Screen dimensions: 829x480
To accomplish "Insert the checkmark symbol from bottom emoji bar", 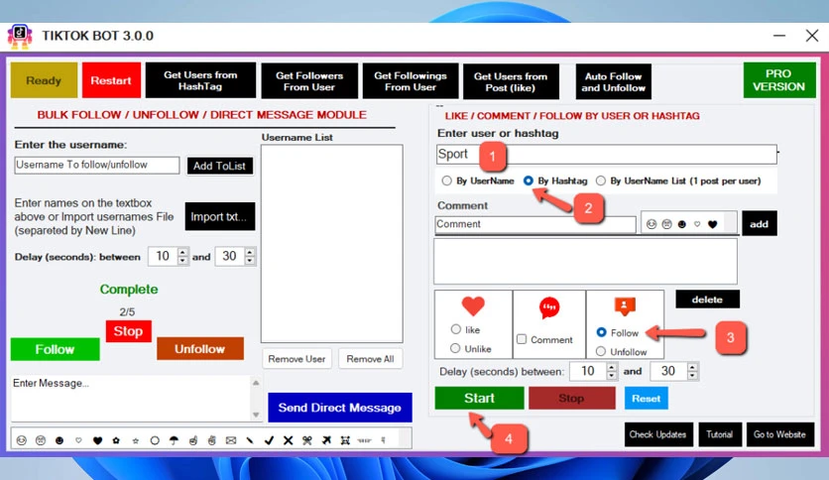I will point(269,440).
